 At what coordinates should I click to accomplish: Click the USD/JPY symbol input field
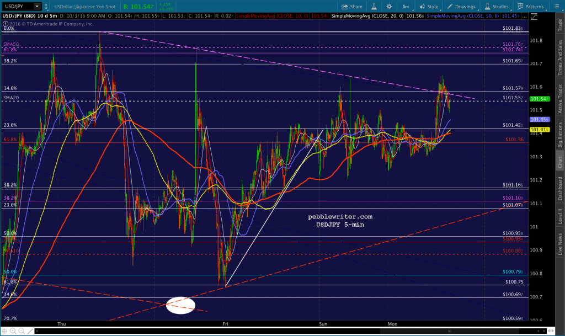(x=18, y=7)
